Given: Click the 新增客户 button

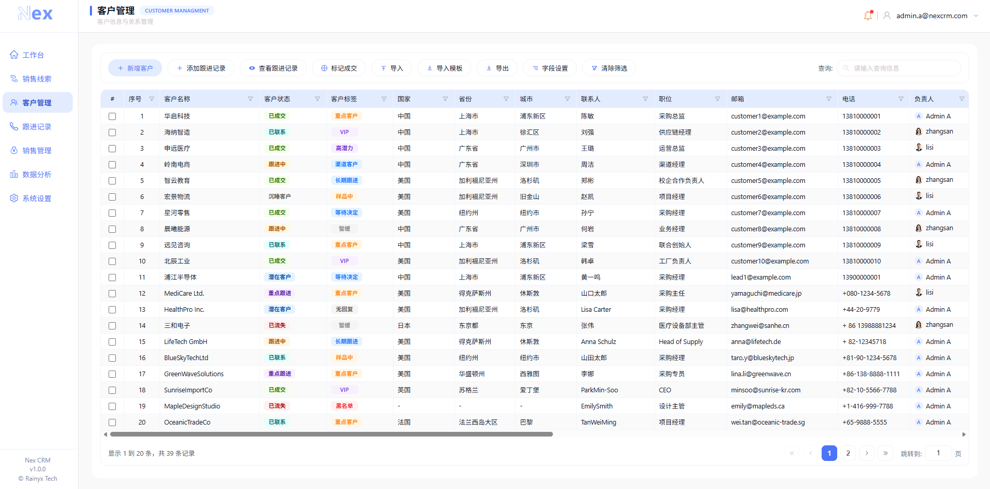Looking at the screenshot, I should tap(135, 68).
